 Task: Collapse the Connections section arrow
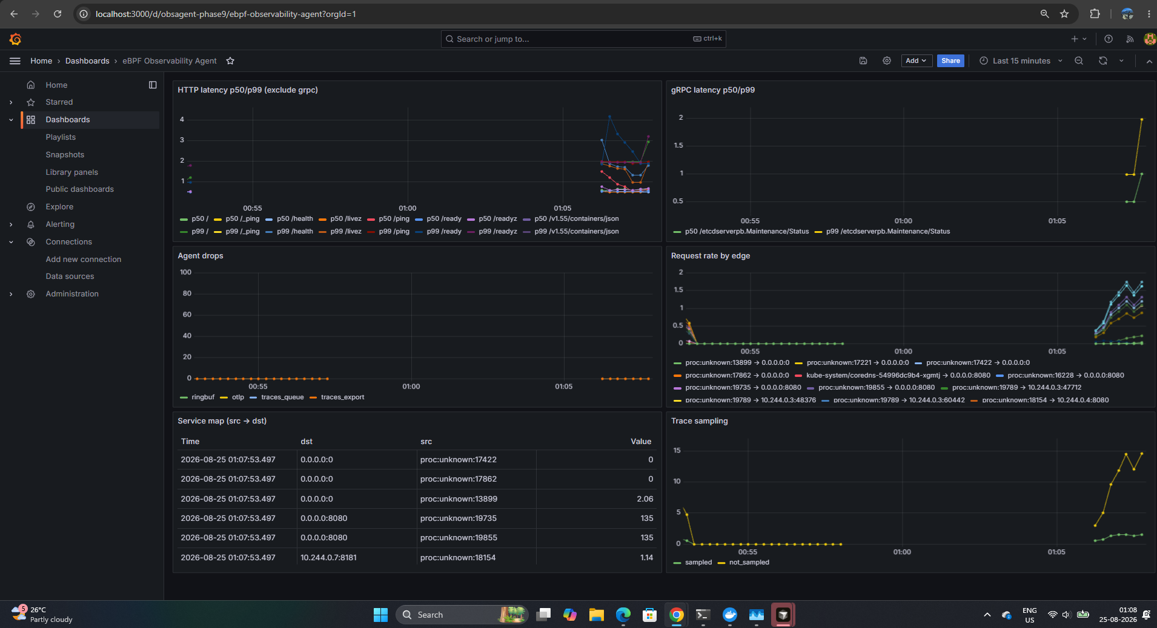pyautogui.click(x=11, y=242)
